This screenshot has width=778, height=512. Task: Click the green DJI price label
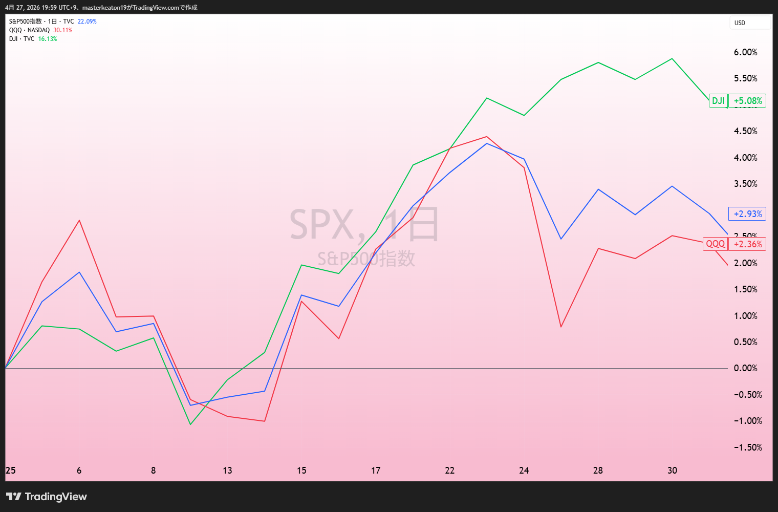click(718, 101)
